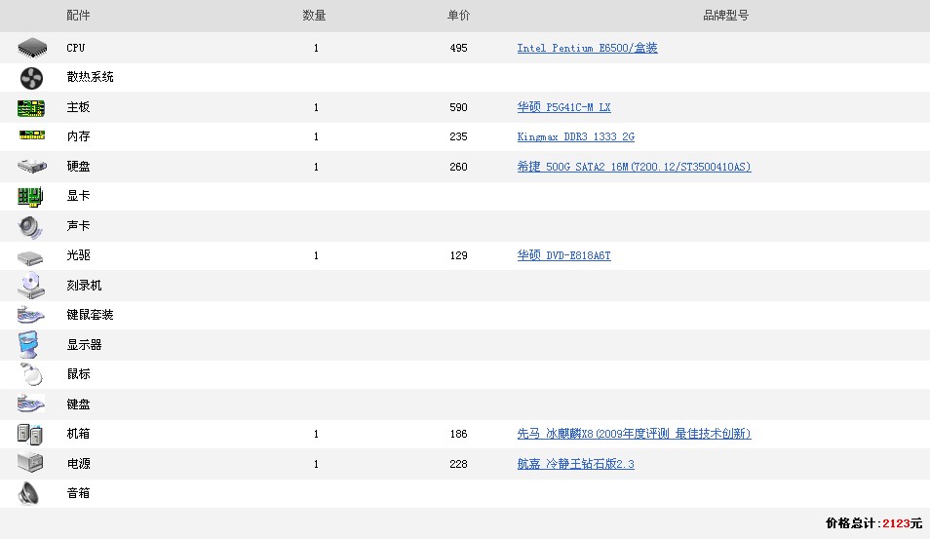Viewport: 930px width, 539px height.
Task: Click the motherboard unit price 590
Action: click(458, 107)
